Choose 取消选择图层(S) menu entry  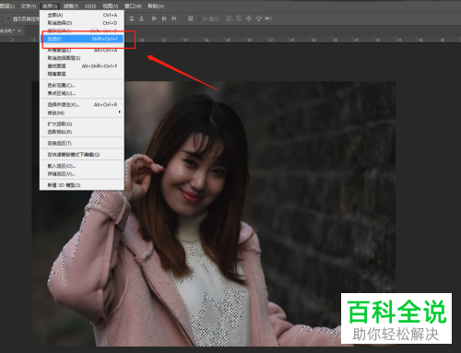click(x=82, y=58)
